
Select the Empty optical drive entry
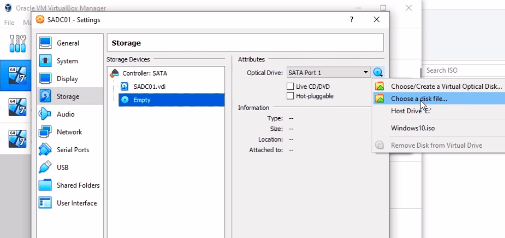coord(172,100)
